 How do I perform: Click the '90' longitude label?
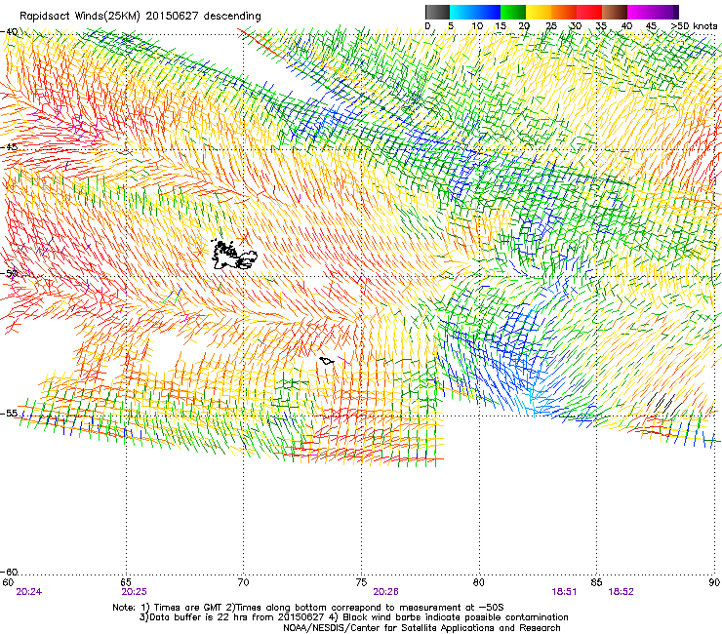[714, 582]
